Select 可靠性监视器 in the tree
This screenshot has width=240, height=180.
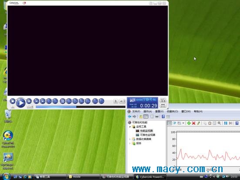coord(147,135)
